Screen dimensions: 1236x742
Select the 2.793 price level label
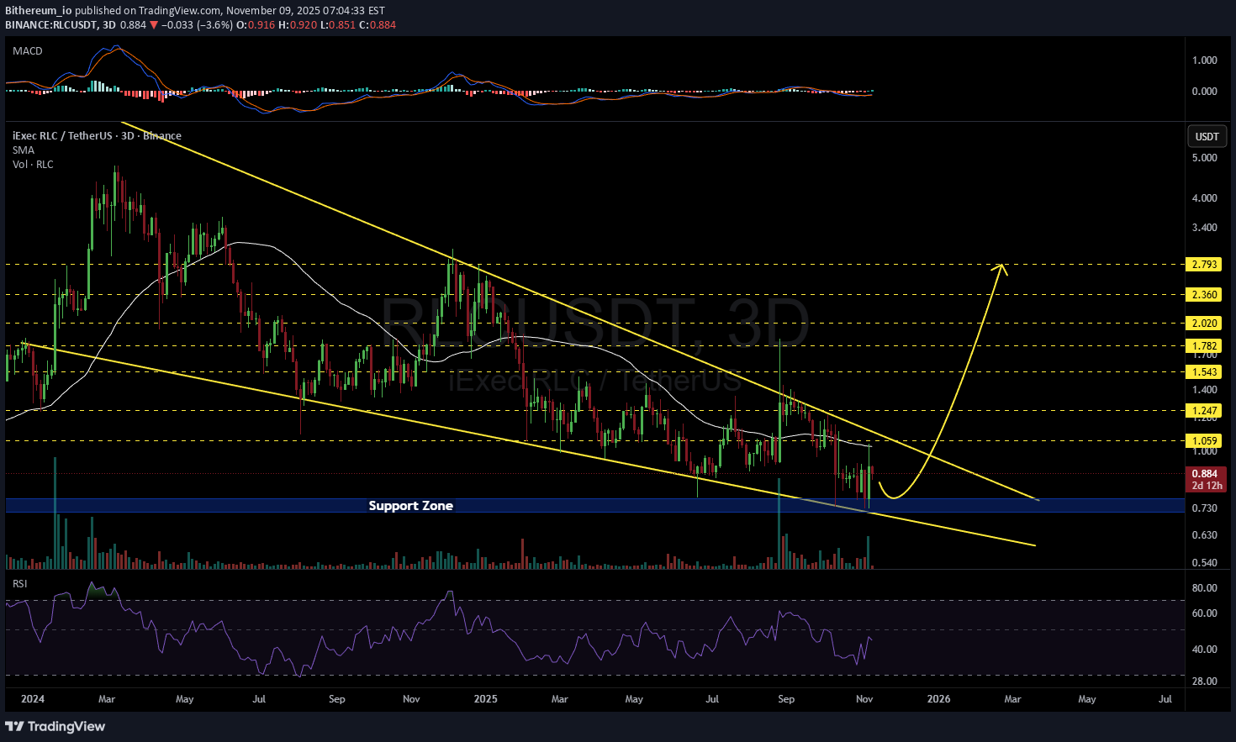point(1204,265)
